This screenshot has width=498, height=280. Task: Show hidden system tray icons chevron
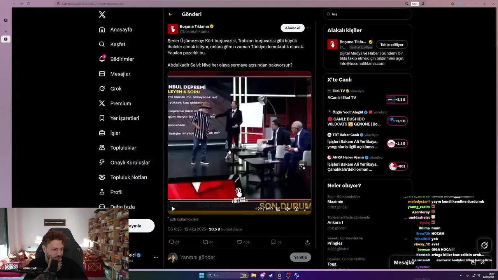(x=461, y=275)
